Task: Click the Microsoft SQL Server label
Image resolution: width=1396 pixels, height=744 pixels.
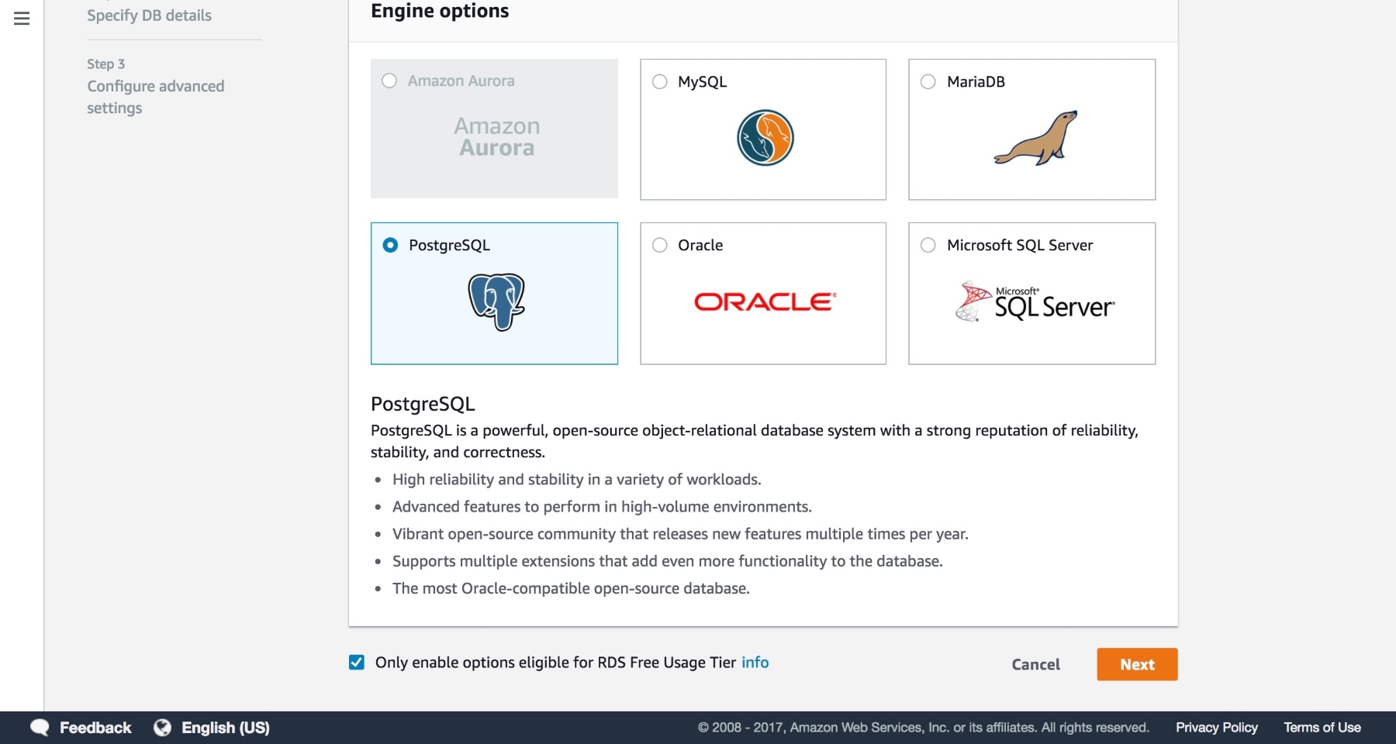Action: [1020, 246]
